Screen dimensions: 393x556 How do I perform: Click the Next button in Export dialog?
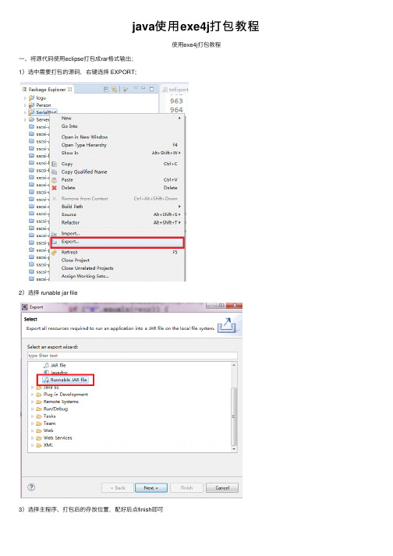point(151,488)
